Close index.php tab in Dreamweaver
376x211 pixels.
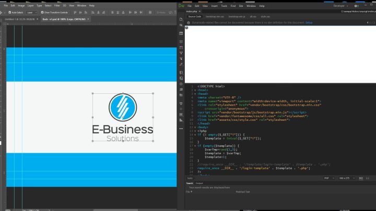pyautogui.click(x=199, y=11)
